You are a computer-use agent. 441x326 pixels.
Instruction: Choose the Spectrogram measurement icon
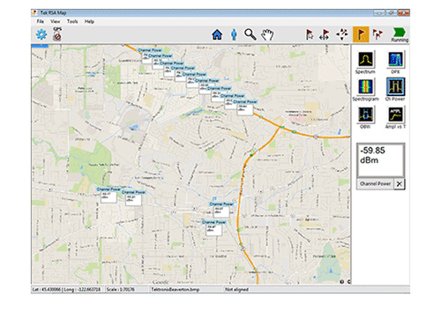[365, 90]
